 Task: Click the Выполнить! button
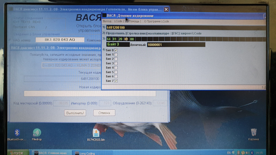[x=75, y=113]
